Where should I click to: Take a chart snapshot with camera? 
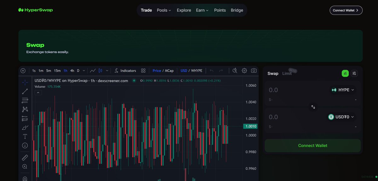tap(254, 71)
